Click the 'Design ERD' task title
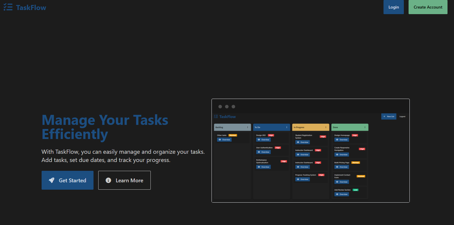 coord(261,135)
